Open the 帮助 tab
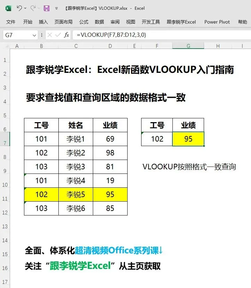The height and width of the screenshot is (288, 251). point(242,22)
